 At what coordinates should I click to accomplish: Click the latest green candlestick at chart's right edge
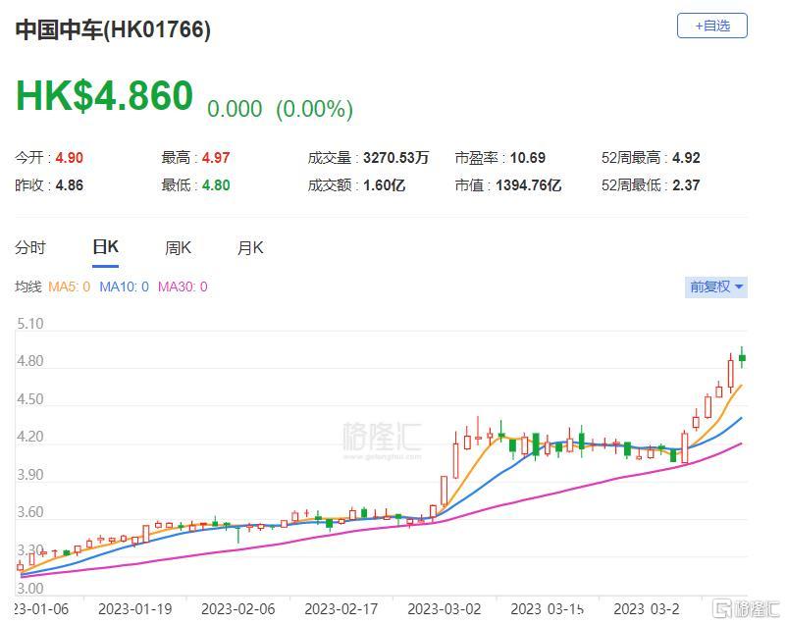pyautogui.click(x=742, y=357)
